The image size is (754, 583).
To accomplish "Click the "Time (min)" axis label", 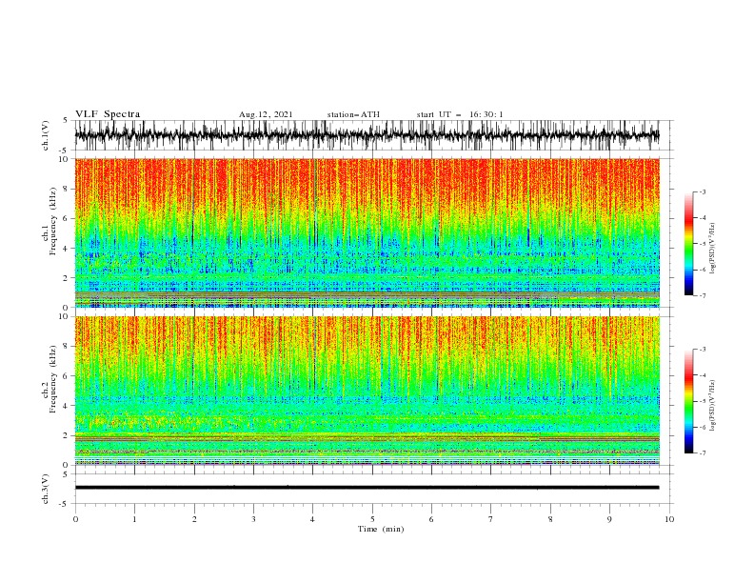I will pyautogui.click(x=381, y=529).
